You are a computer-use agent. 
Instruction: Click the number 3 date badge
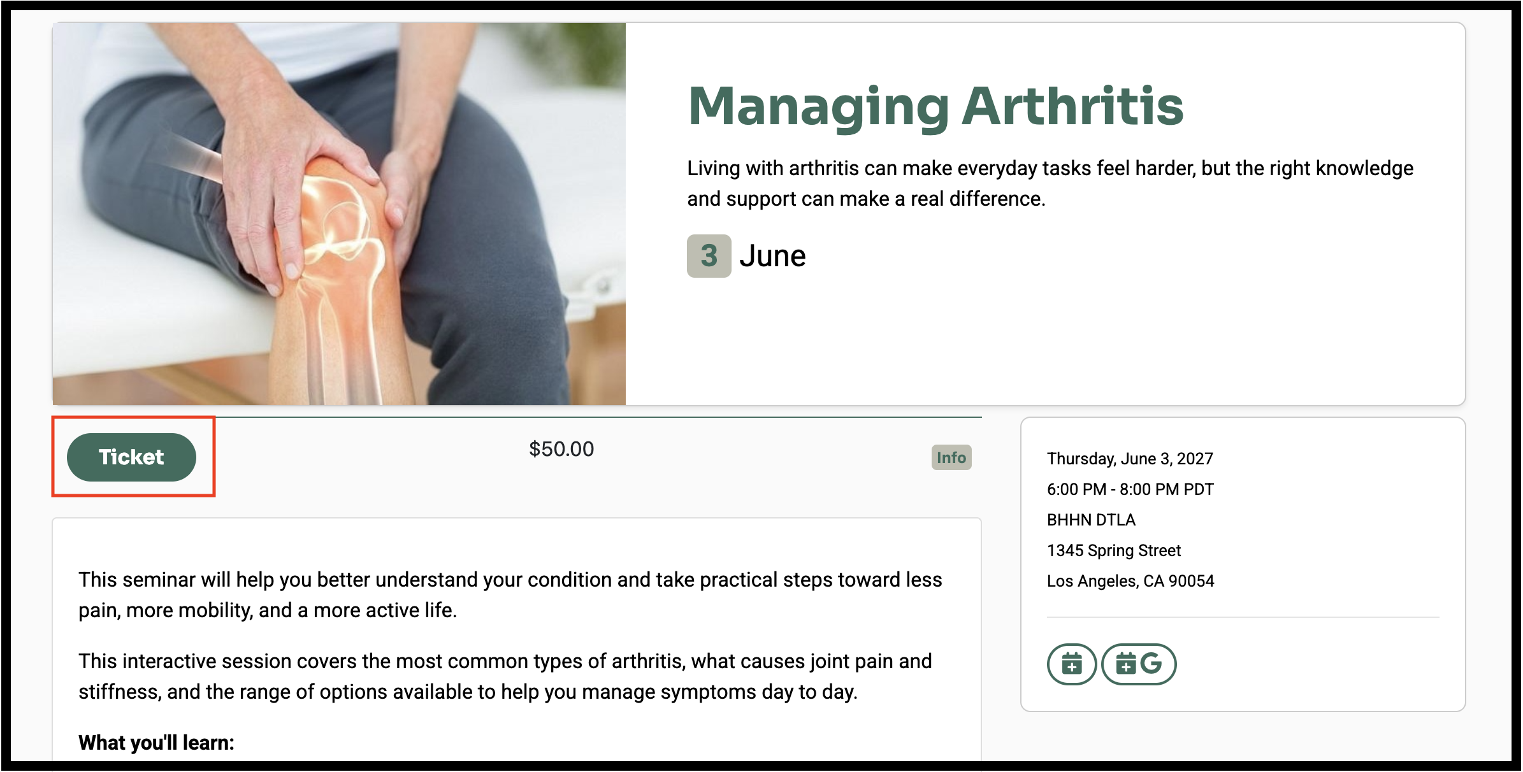pyautogui.click(x=709, y=256)
